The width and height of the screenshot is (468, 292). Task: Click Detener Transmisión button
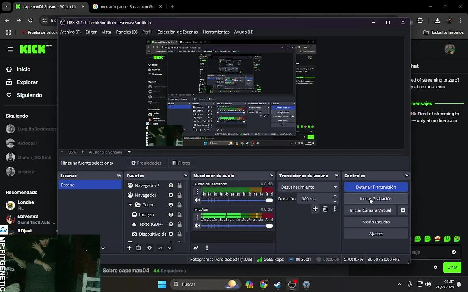click(376, 187)
